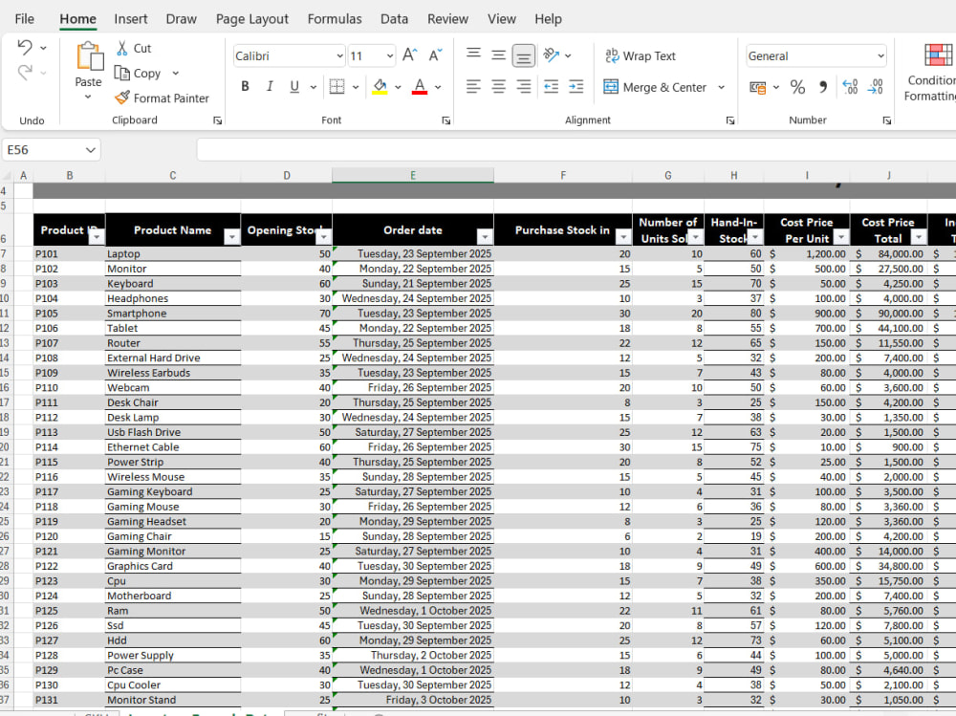This screenshot has height=716, width=956.
Task: Open the Help tab
Action: [x=548, y=19]
